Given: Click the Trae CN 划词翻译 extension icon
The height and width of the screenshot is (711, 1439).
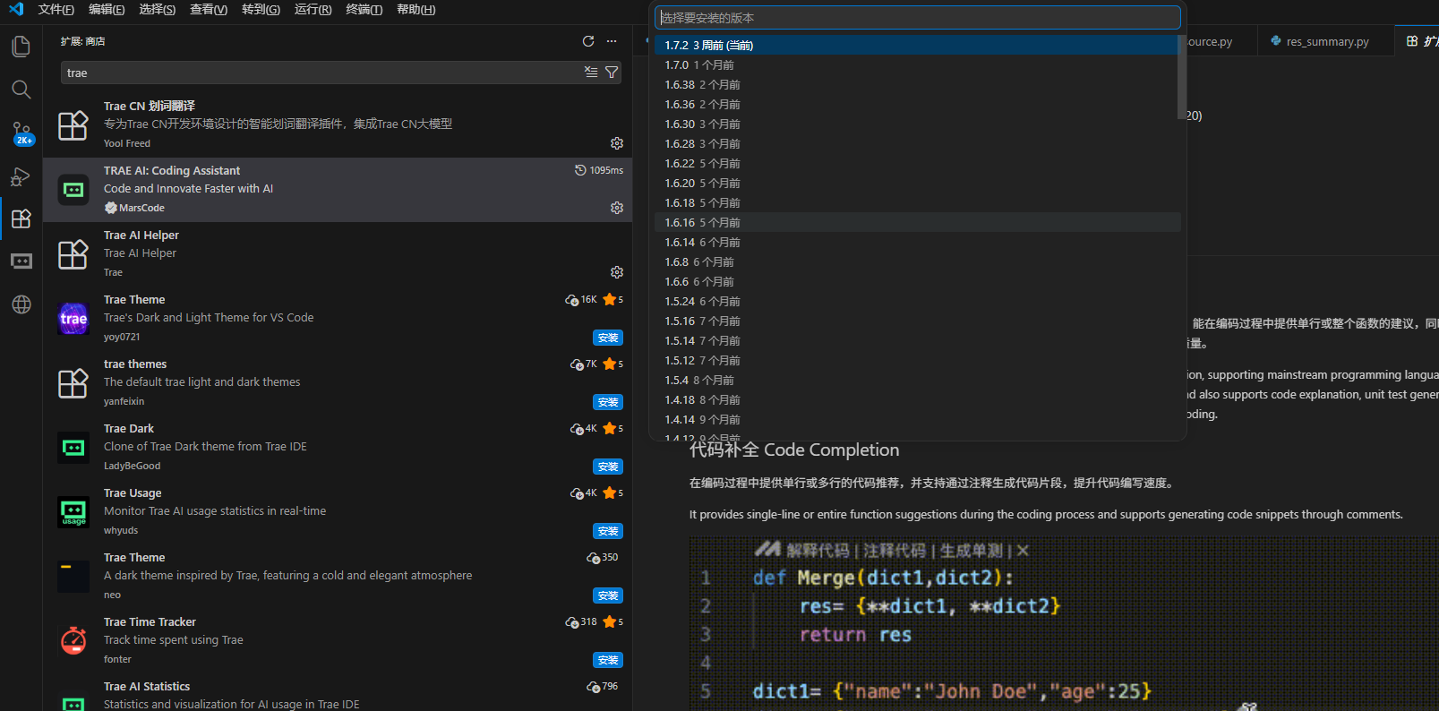Looking at the screenshot, I should click(73, 125).
